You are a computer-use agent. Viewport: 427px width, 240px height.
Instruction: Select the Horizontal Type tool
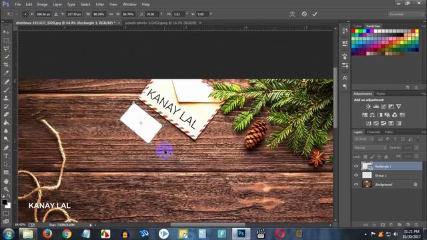6,156
